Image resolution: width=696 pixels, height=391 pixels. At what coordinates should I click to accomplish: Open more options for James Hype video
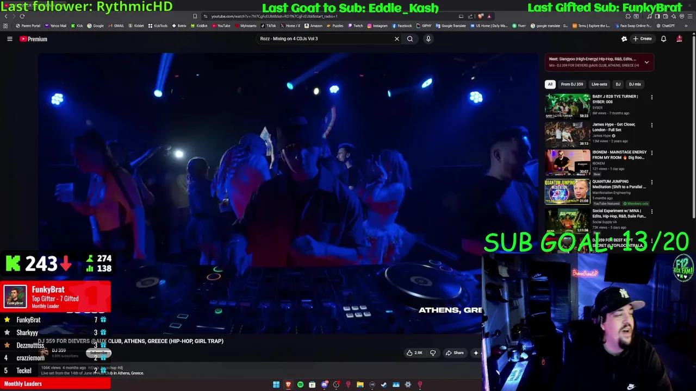(x=651, y=125)
